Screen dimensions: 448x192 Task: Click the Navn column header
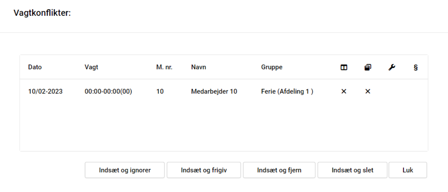pyautogui.click(x=198, y=67)
